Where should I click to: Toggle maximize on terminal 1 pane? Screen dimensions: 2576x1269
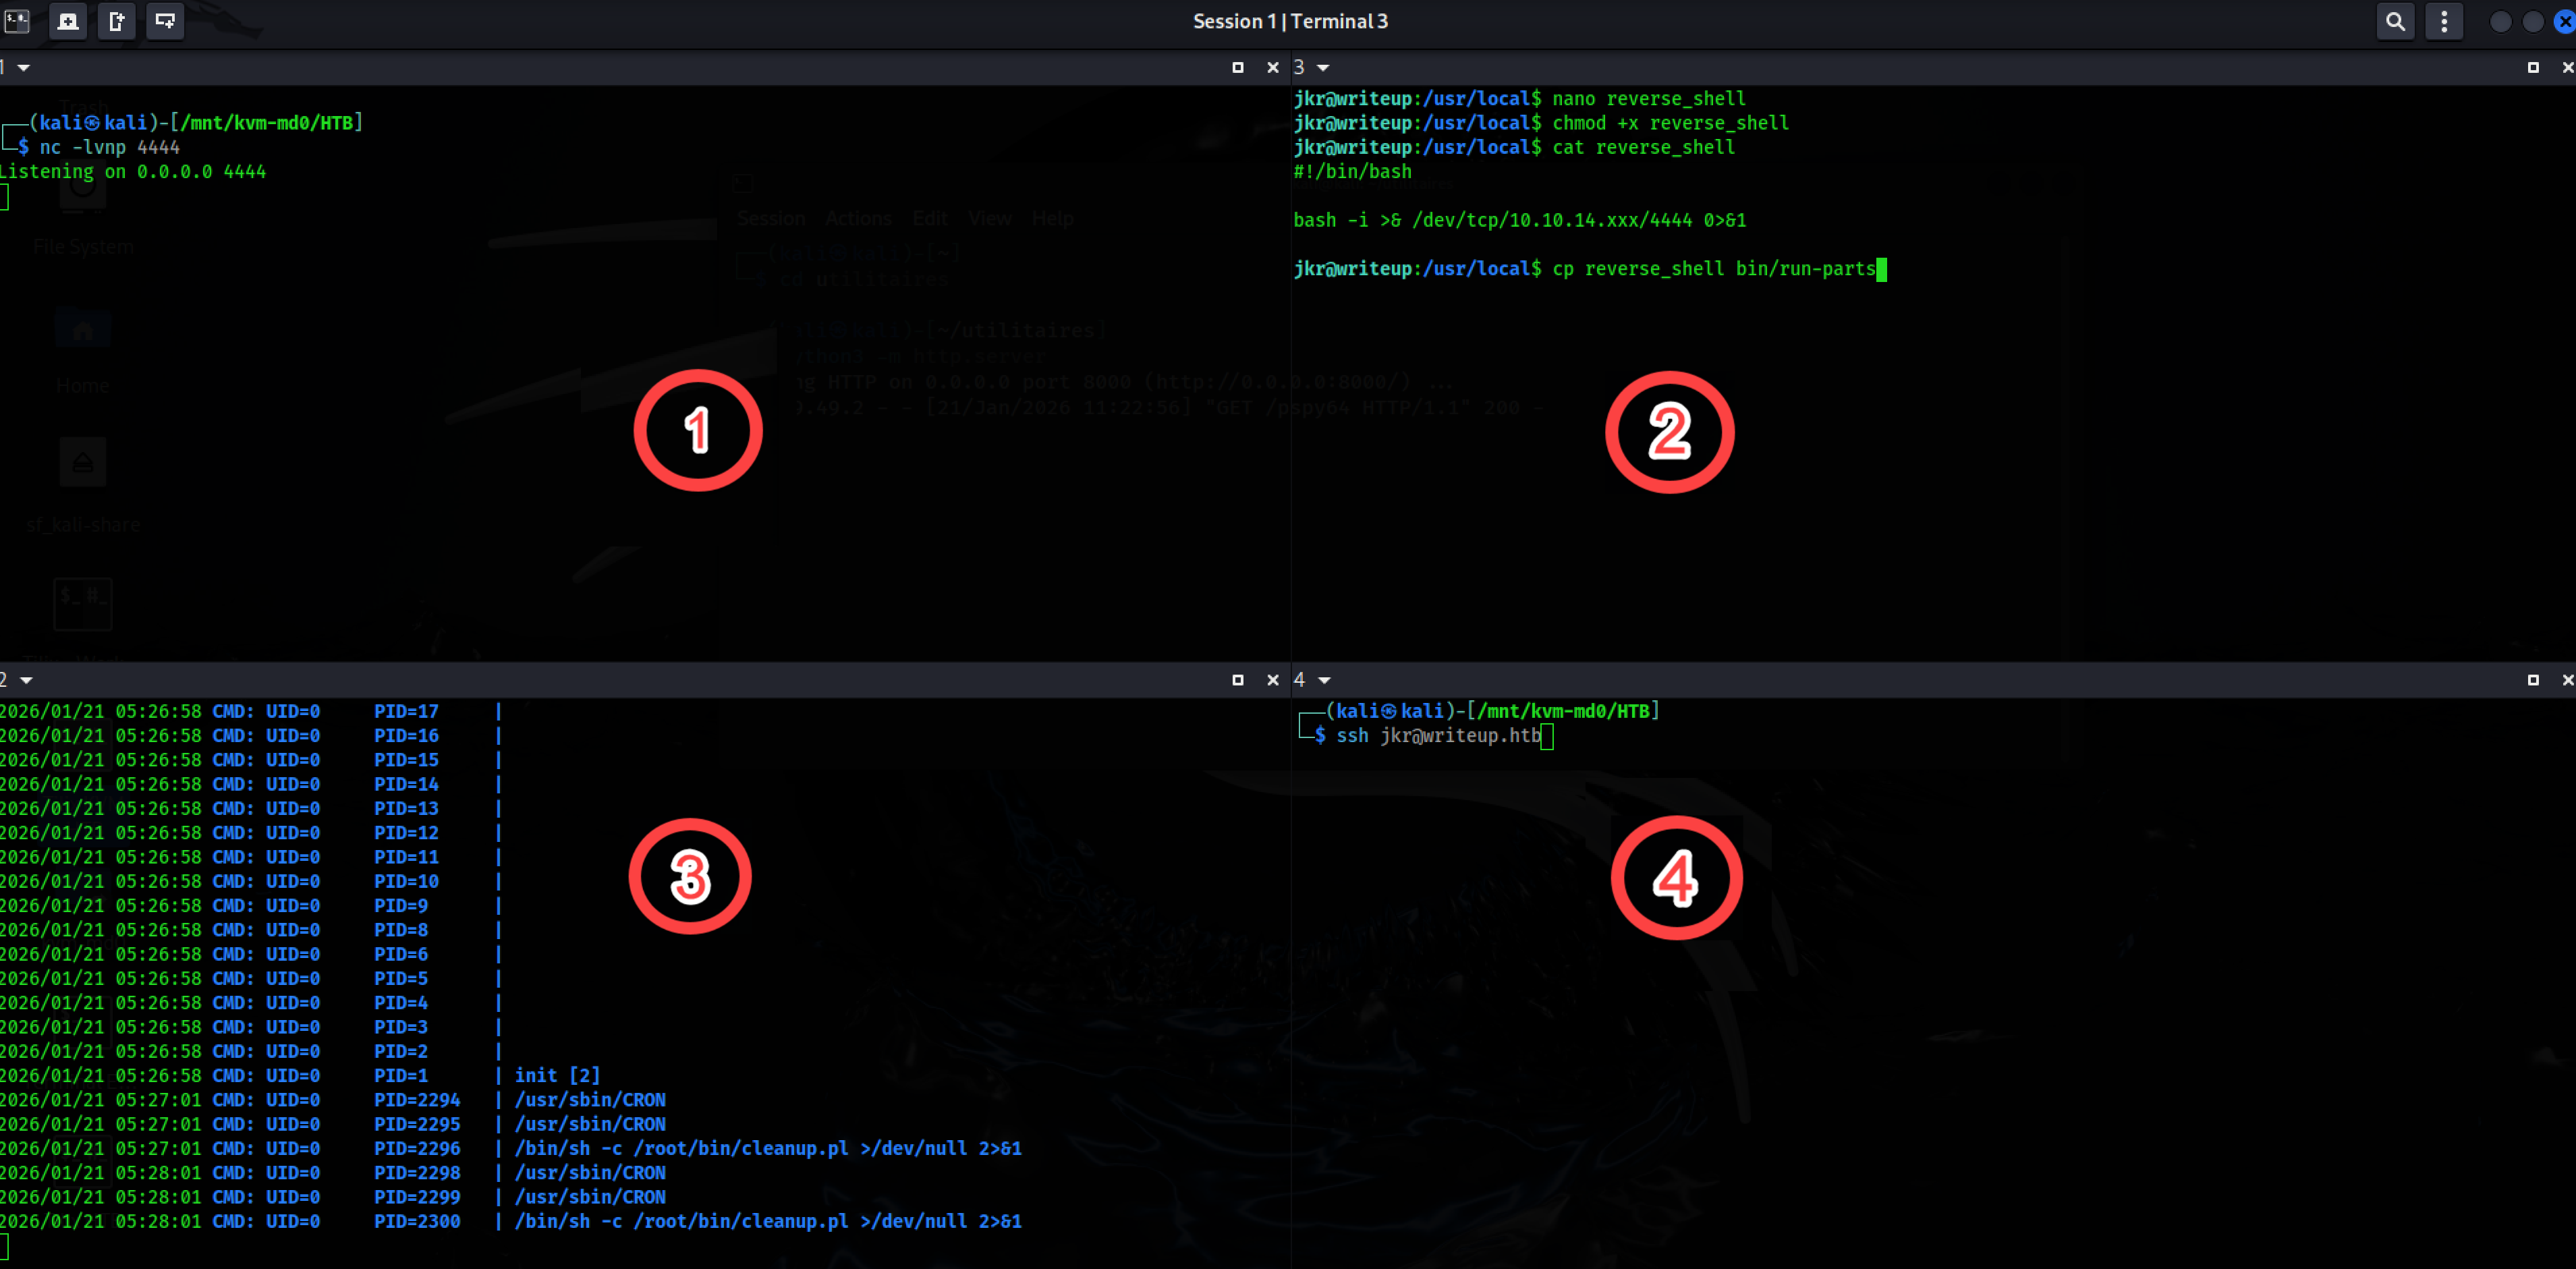pyautogui.click(x=1237, y=67)
